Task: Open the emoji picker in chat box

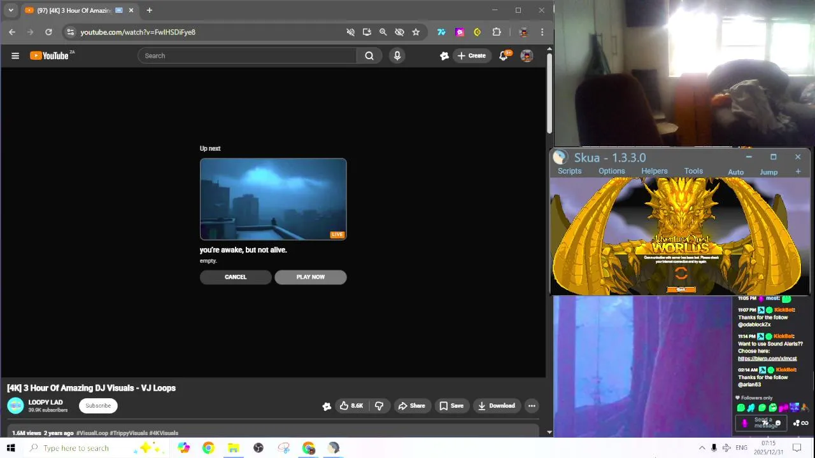Action: coord(778,423)
